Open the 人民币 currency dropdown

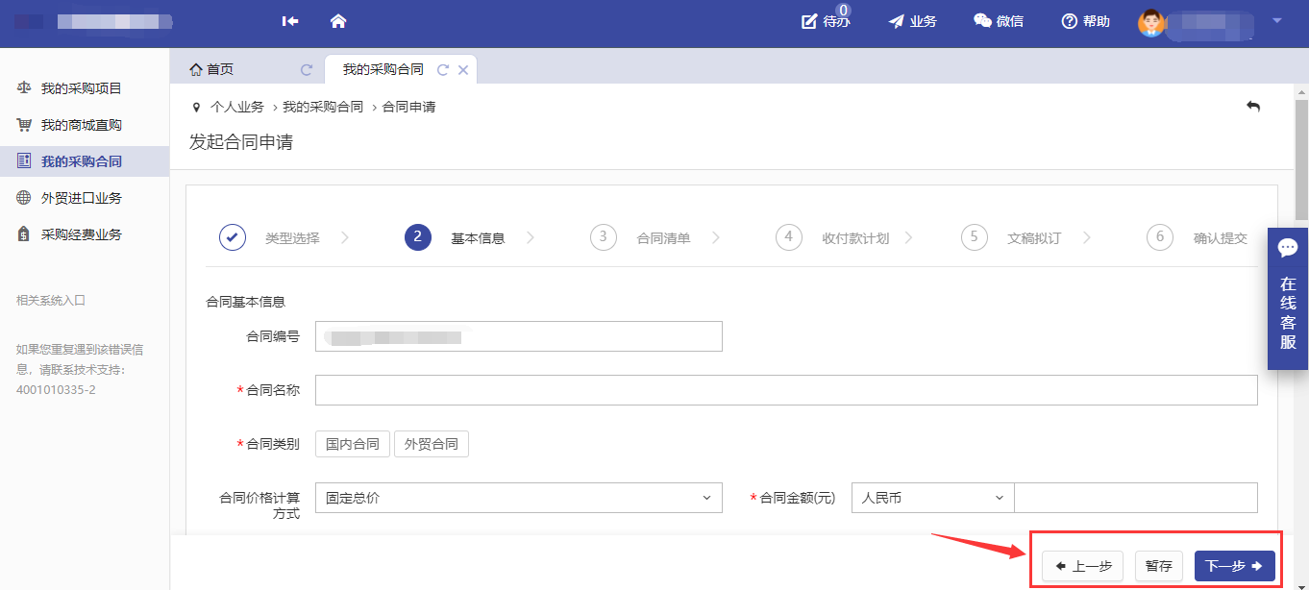[x=931, y=498]
